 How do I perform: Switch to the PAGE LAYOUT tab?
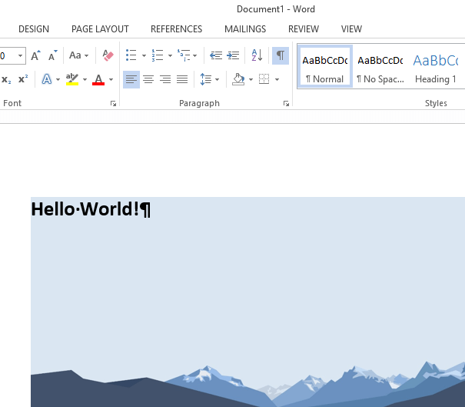100,29
